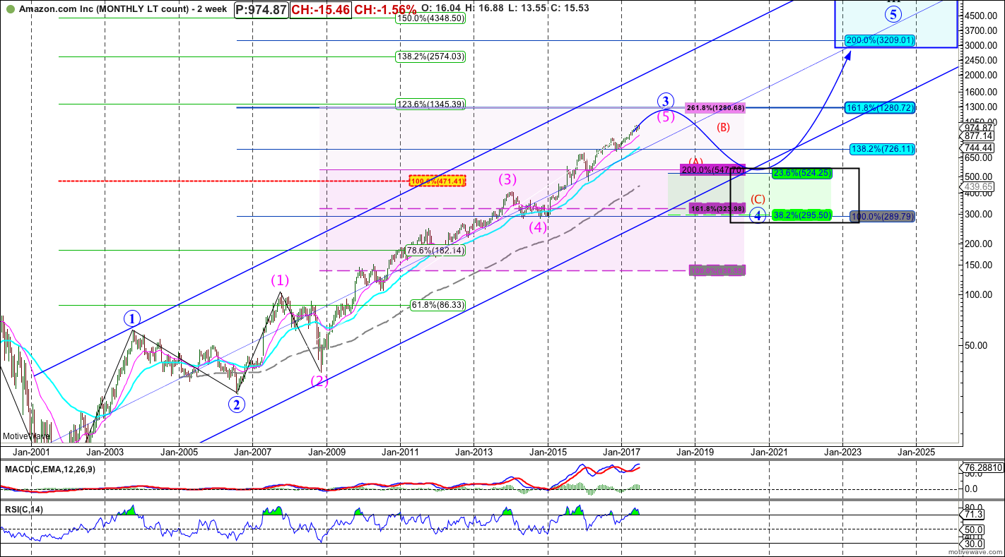Click the 'Jan-2019' date on the time axis

pyautogui.click(x=695, y=452)
